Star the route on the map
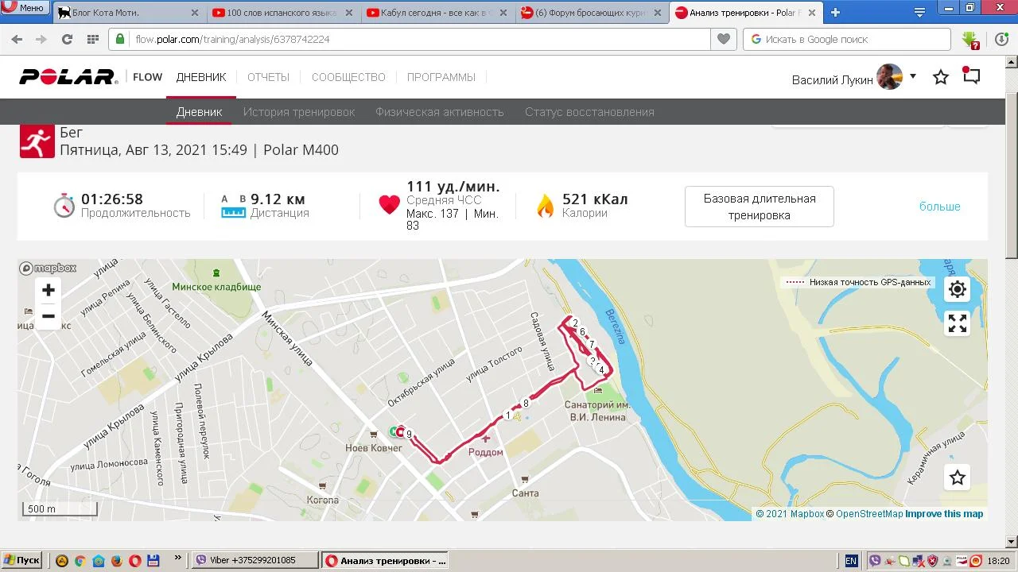The height and width of the screenshot is (572, 1018). pyautogui.click(x=958, y=477)
